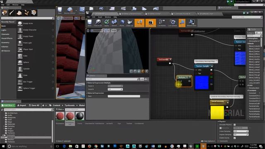265x149 pixels.
Task: Select the Landscape mode icon
Action: 19,13
